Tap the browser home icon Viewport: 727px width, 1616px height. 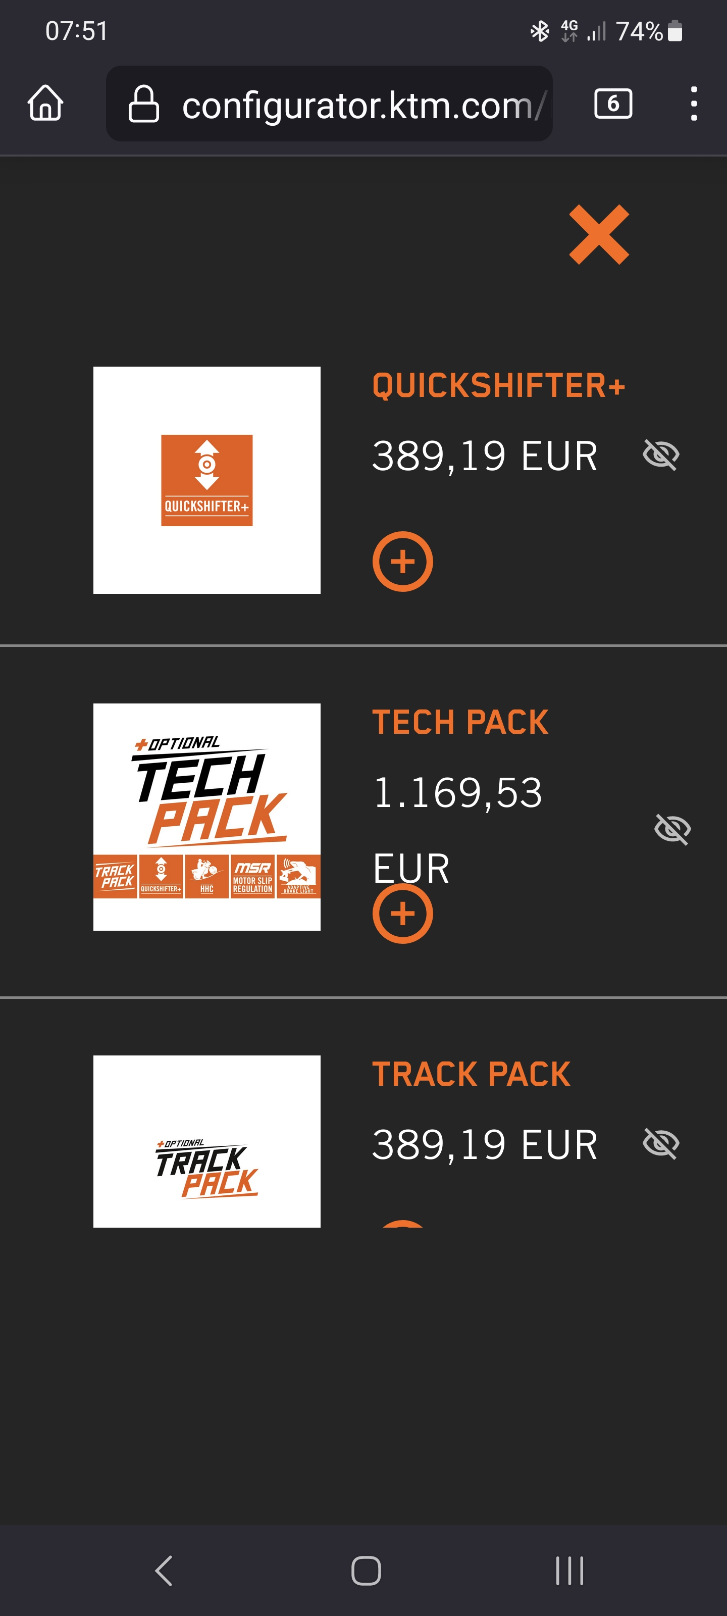click(x=46, y=103)
